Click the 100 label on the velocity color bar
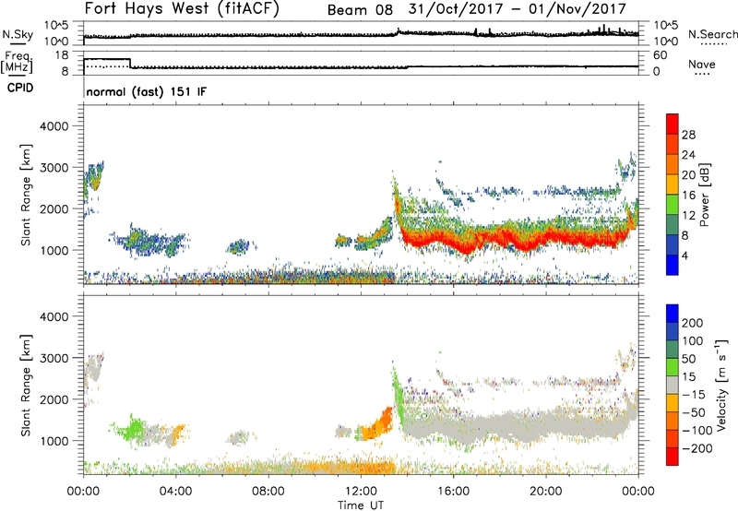 693,341
